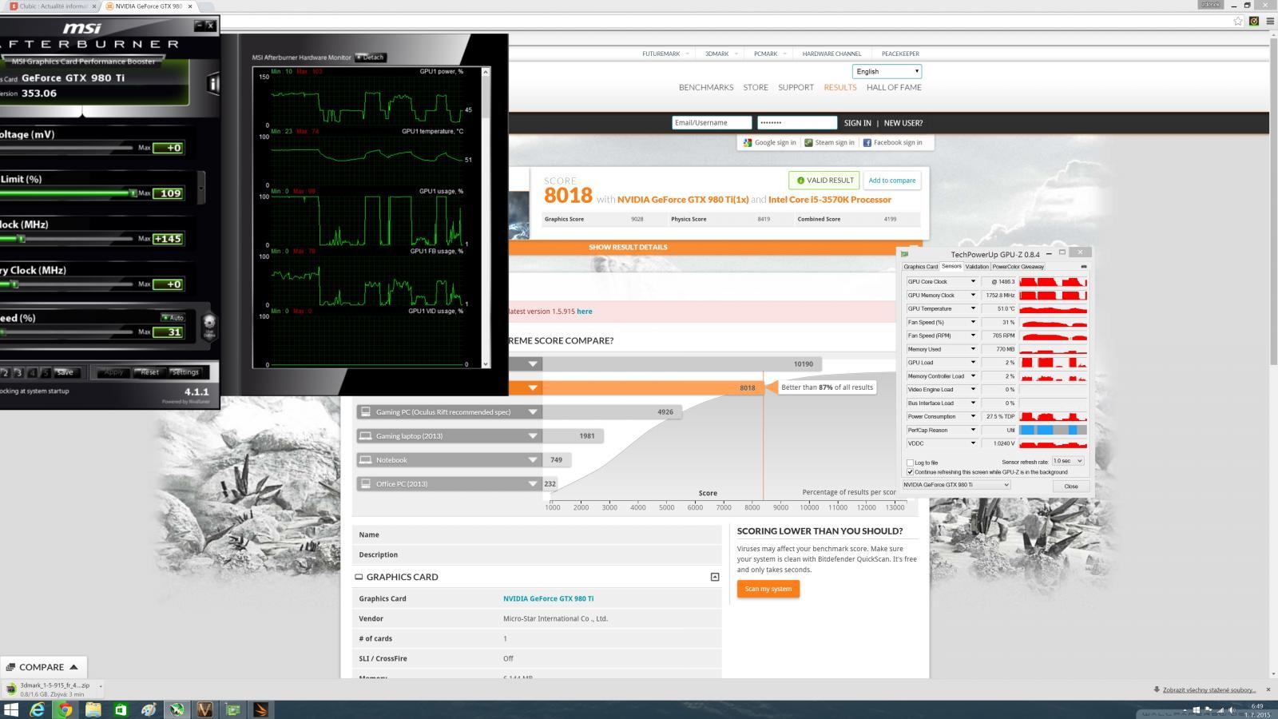This screenshot has width=1278, height=719.
Task: Open Chrome from taskbar
Action: [65, 709]
